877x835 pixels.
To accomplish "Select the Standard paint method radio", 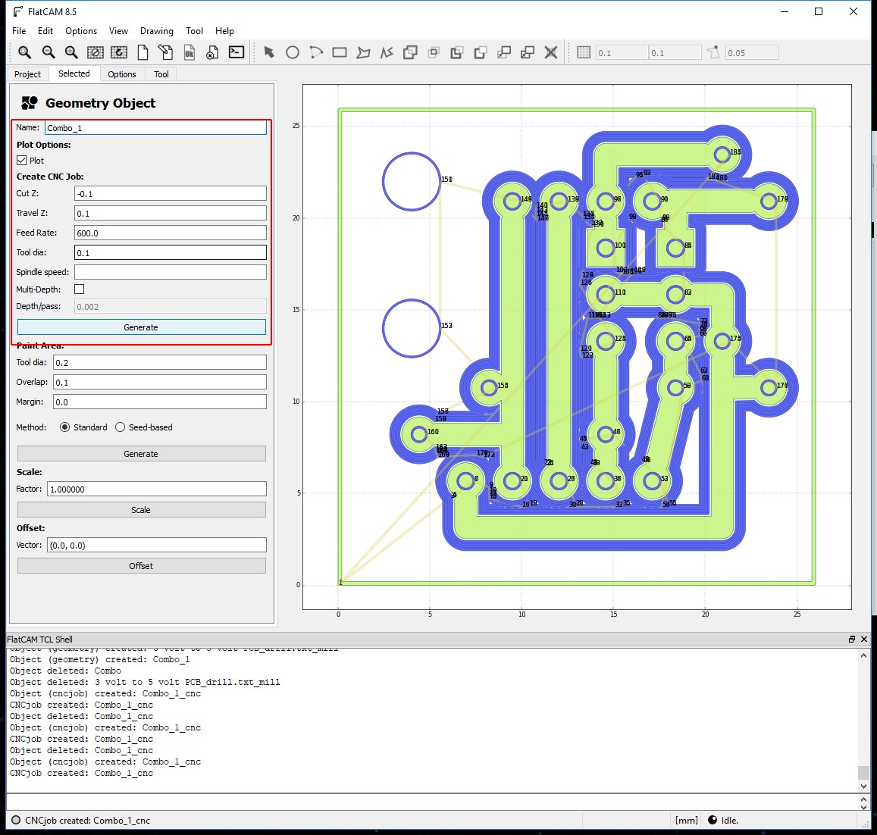I will pyautogui.click(x=65, y=427).
